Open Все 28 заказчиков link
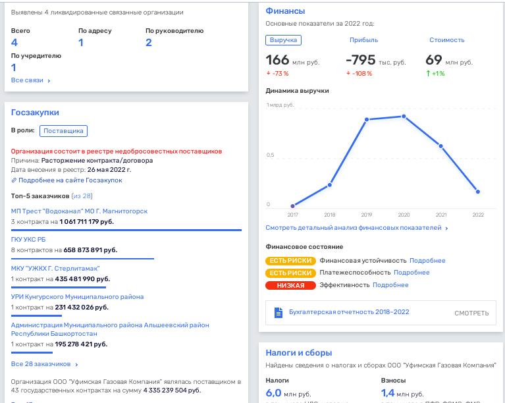Viewport: 505px width, 403px height. tap(41, 364)
